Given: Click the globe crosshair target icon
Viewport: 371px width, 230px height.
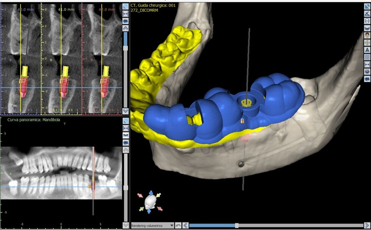Looking at the screenshot, I should tap(367, 42).
